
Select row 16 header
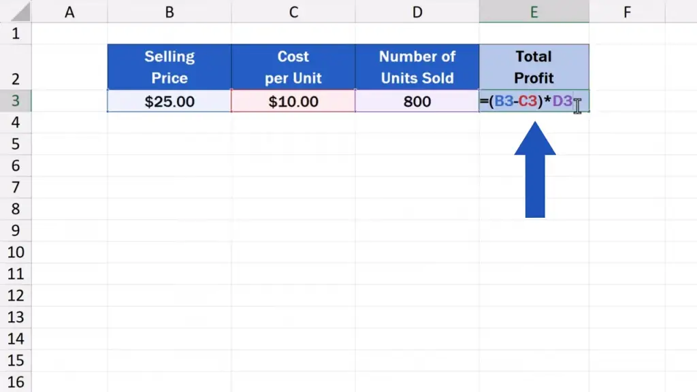pos(16,382)
